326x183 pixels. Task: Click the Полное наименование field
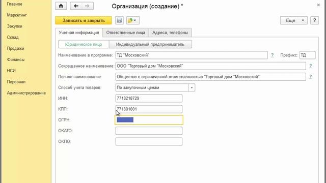coord(210,77)
